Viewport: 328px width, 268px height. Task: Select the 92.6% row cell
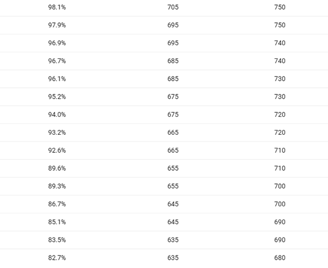[x=57, y=151]
